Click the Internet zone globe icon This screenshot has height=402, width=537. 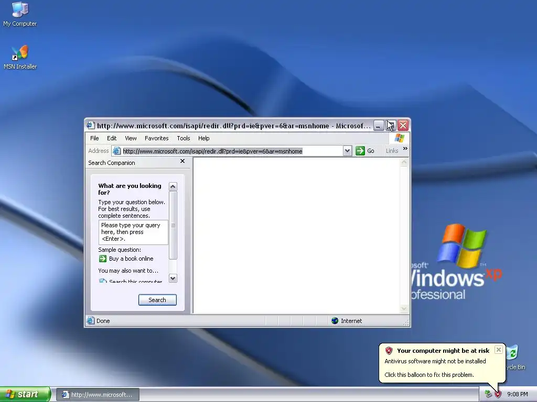335,321
